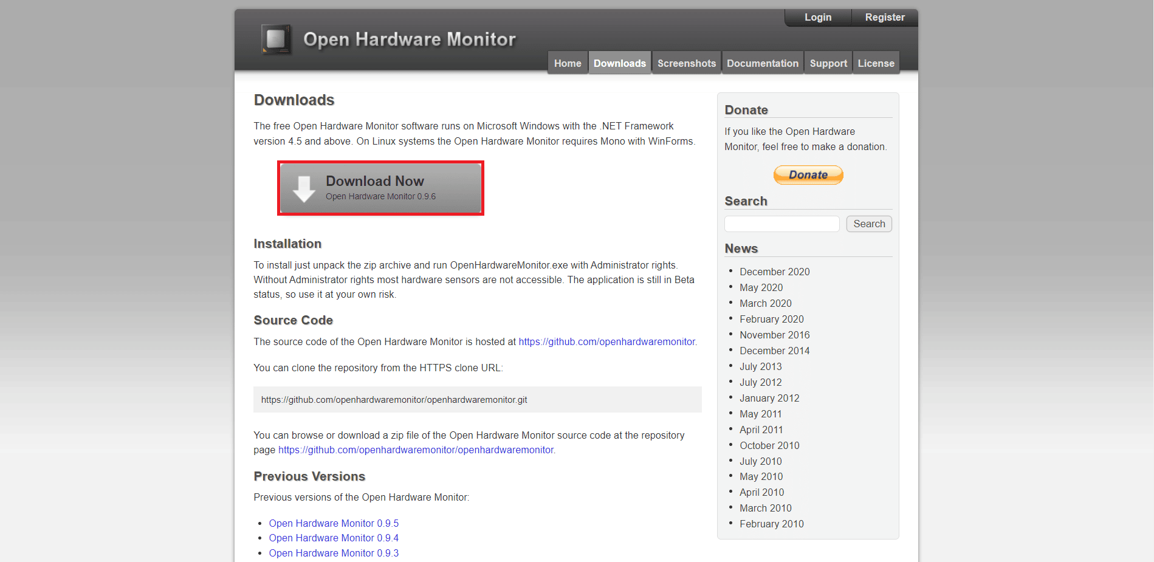
Task: Click the Search button
Action: [869, 224]
